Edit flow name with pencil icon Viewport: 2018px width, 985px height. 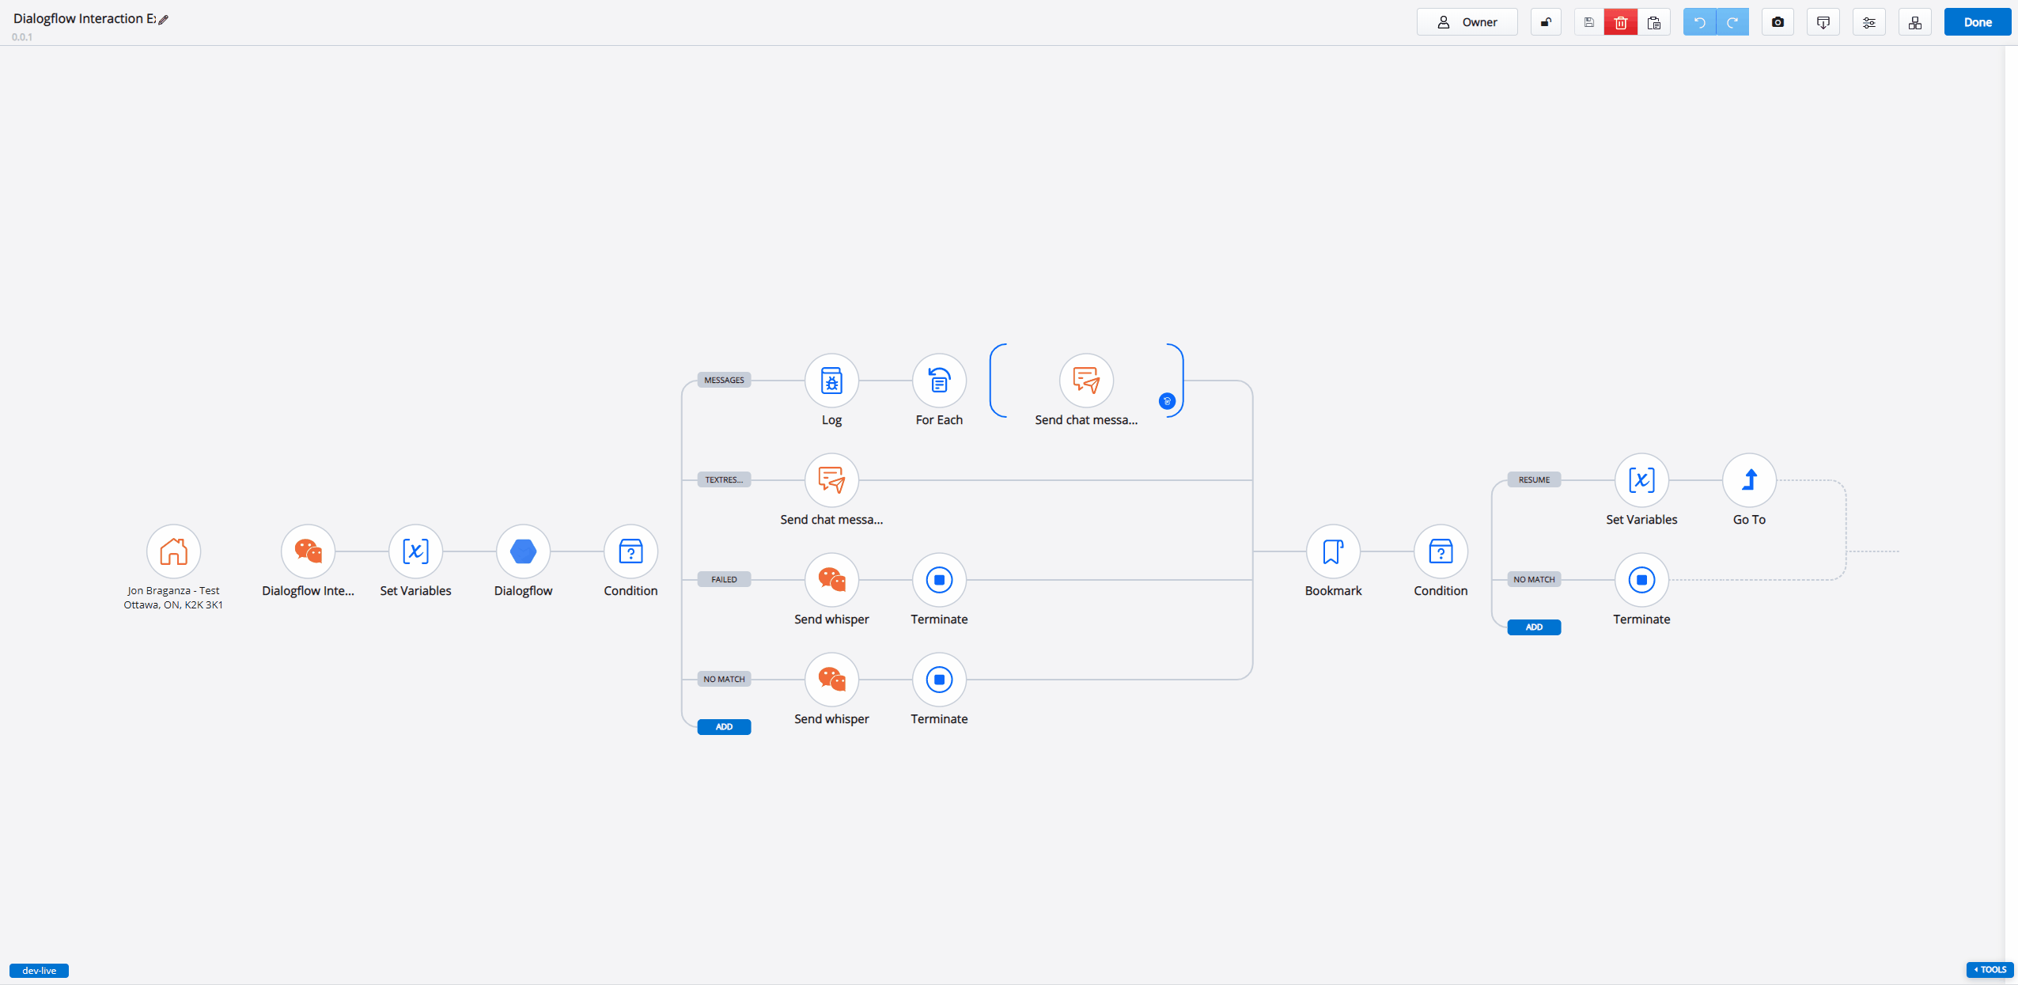(x=164, y=20)
